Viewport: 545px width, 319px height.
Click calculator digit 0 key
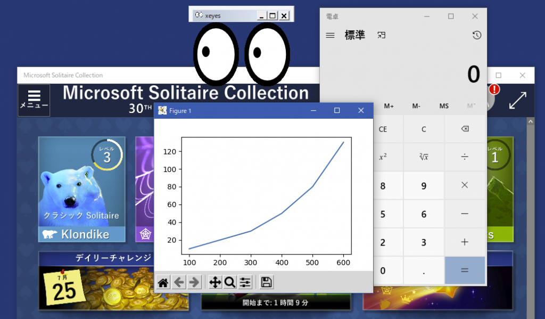tap(383, 271)
